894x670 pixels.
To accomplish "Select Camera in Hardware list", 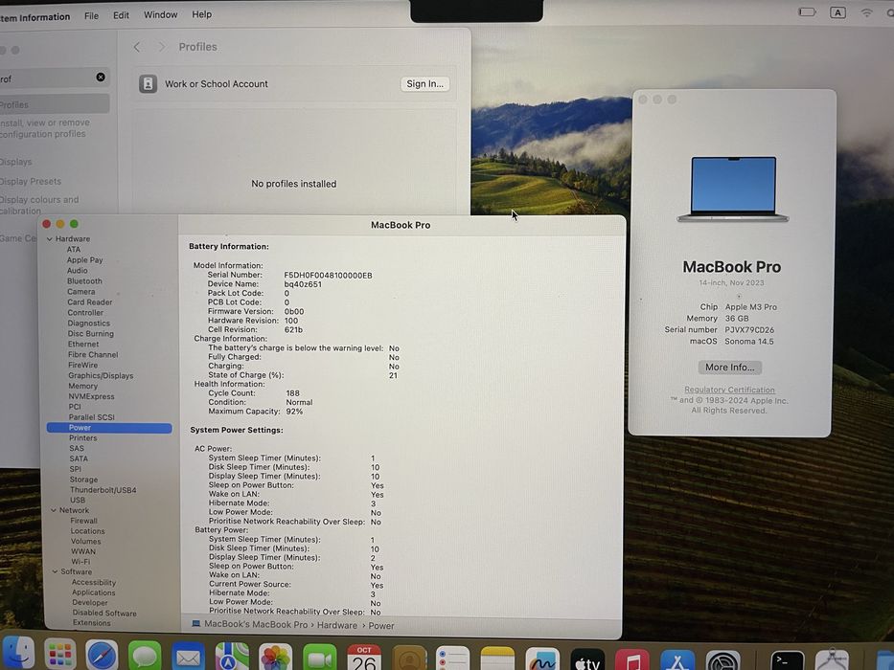I will [x=80, y=292].
